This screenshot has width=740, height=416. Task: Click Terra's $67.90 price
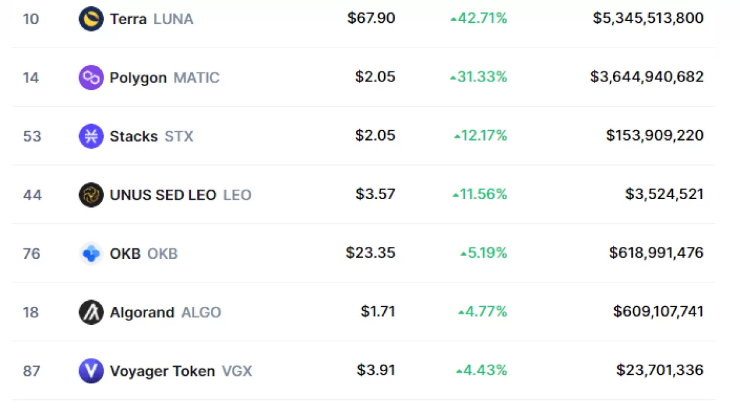[x=371, y=18]
